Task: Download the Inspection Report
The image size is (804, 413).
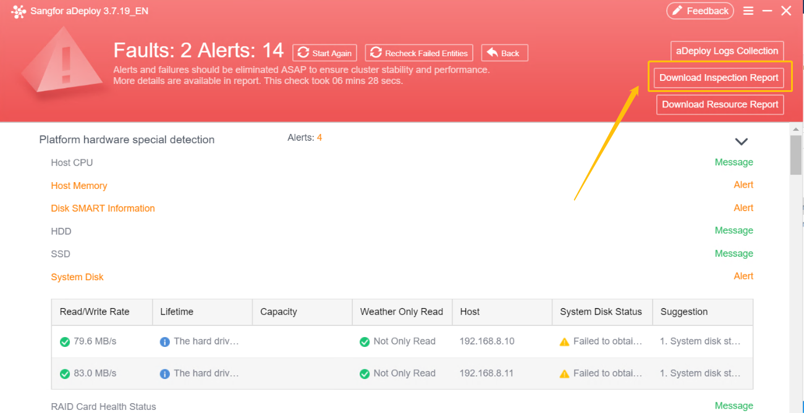Action: tap(719, 78)
